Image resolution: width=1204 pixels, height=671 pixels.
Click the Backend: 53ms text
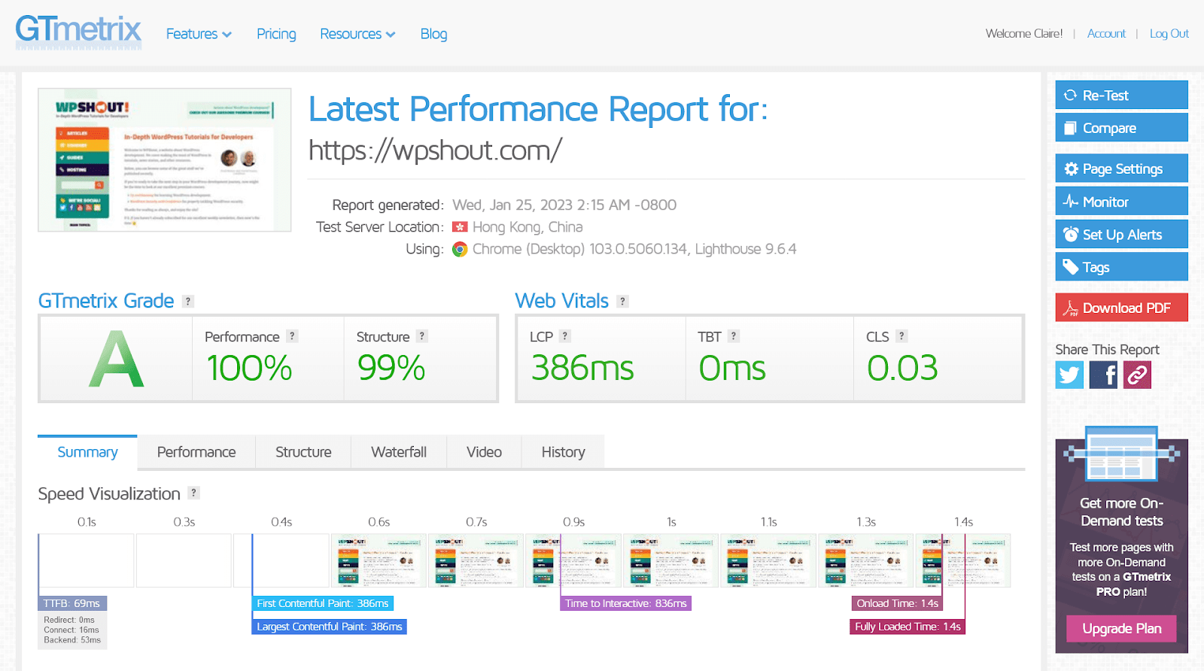coord(72,640)
